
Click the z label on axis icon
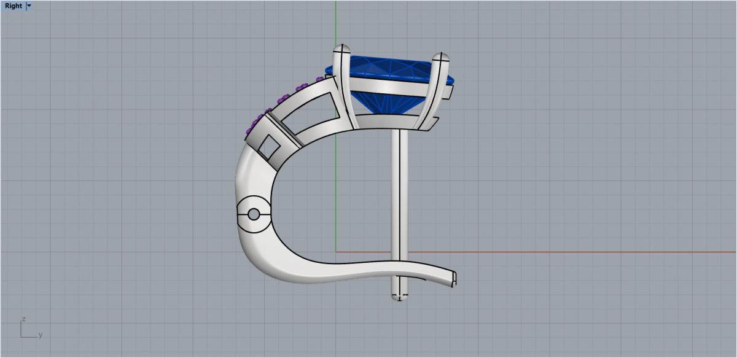(23, 319)
